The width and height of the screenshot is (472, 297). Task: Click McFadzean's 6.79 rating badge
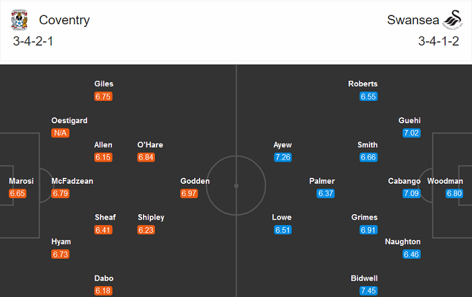60,193
